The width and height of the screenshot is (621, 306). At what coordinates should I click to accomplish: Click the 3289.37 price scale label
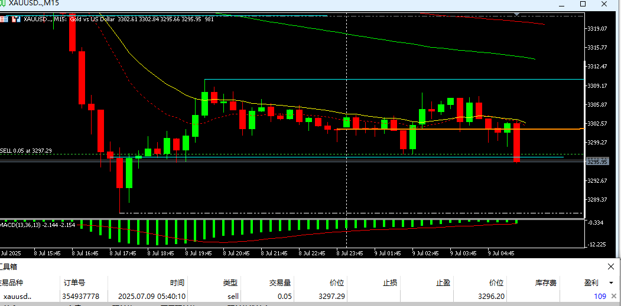[x=597, y=200]
